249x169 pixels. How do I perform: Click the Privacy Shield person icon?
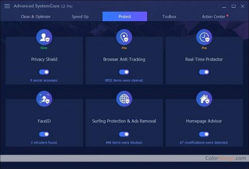click(x=44, y=37)
